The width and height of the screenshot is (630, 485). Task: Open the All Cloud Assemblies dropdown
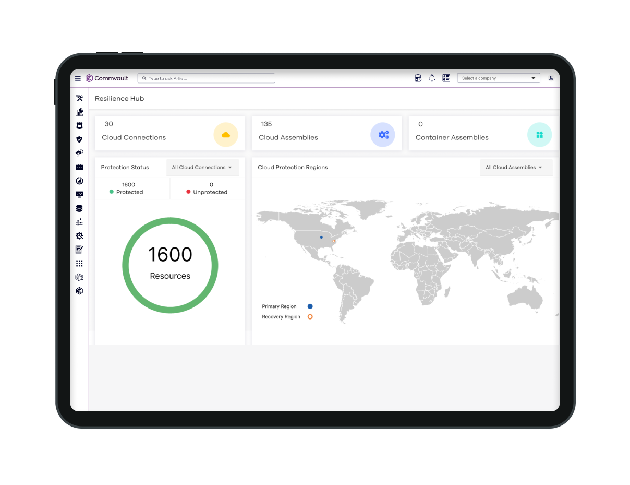514,168
